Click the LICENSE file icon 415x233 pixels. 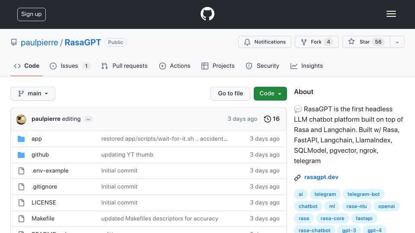tap(22, 203)
